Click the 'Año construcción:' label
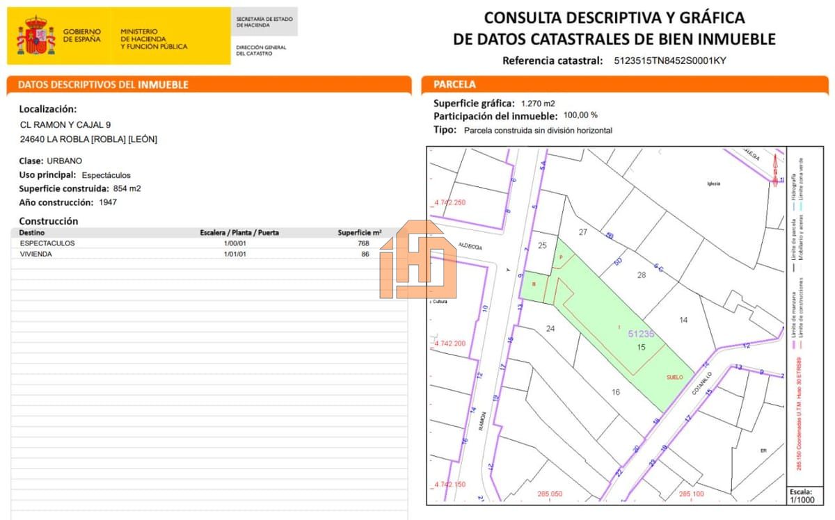The width and height of the screenshot is (835, 520). [x=56, y=202]
